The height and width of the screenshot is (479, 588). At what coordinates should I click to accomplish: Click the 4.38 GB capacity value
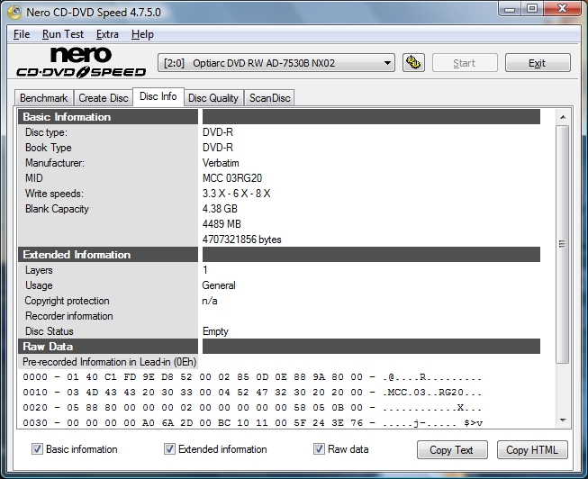click(x=220, y=209)
